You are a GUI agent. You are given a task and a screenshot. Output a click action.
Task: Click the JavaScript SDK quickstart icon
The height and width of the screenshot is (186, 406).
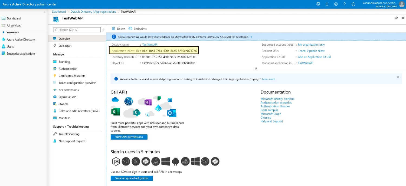(x=116, y=161)
